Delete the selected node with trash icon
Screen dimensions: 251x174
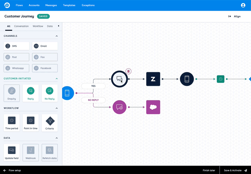[x=128, y=71]
